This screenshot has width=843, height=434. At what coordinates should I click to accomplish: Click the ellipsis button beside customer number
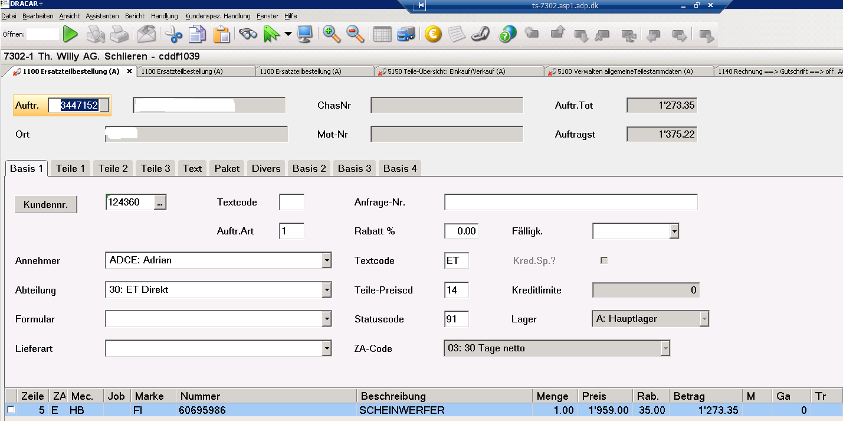point(160,203)
